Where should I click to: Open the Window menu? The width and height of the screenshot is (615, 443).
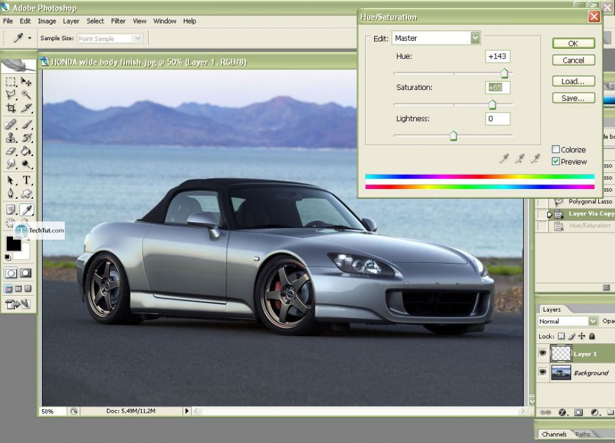[164, 21]
